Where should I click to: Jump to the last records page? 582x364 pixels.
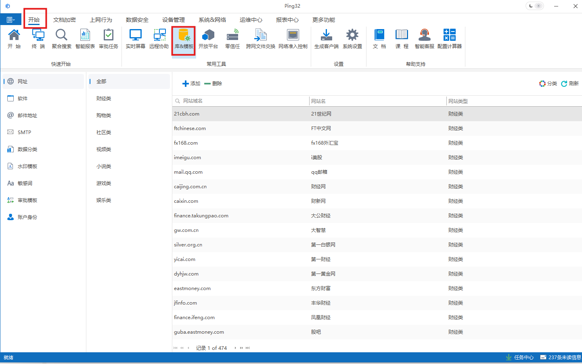click(248, 348)
